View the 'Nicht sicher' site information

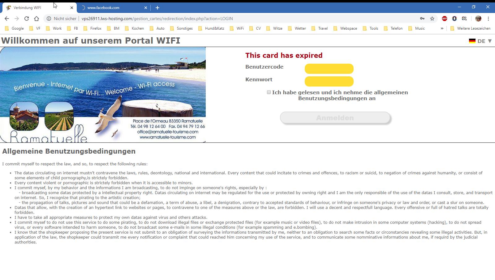(62, 19)
